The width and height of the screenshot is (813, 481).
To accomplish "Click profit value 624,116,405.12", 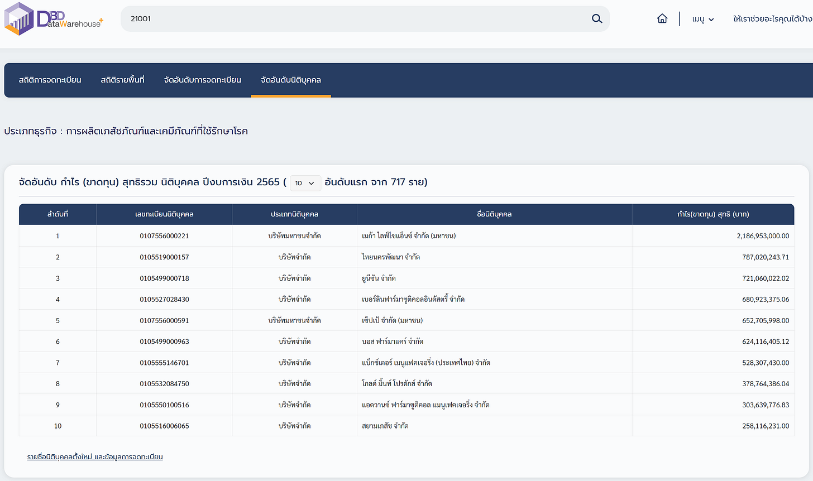I will pyautogui.click(x=766, y=341).
